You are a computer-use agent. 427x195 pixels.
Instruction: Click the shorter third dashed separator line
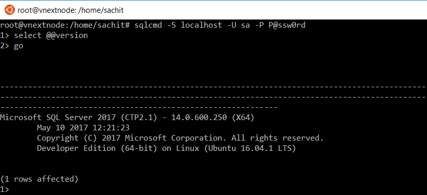tap(139, 108)
